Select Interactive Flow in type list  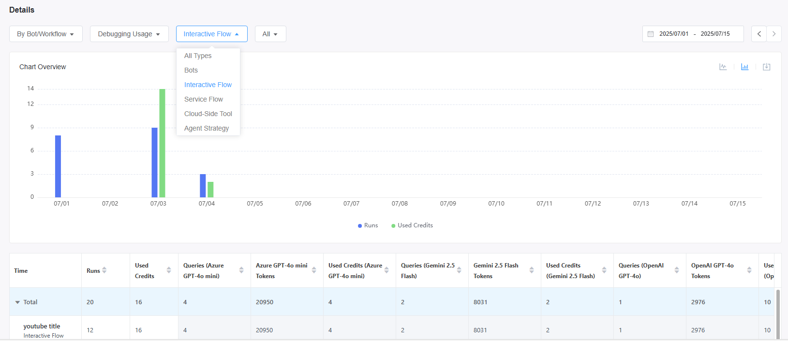click(208, 85)
